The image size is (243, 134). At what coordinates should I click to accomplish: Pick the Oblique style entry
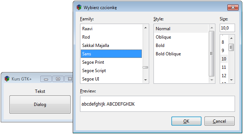point(181,37)
